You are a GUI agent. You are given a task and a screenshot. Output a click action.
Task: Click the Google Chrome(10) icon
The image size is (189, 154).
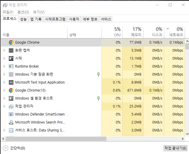(11, 90)
